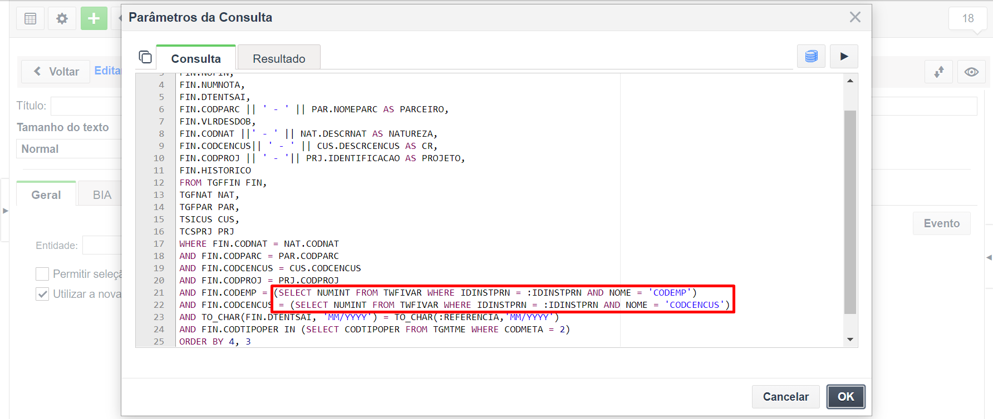Toggle the Permitir seleção checkbox
This screenshot has height=419, width=993.
click(42, 274)
